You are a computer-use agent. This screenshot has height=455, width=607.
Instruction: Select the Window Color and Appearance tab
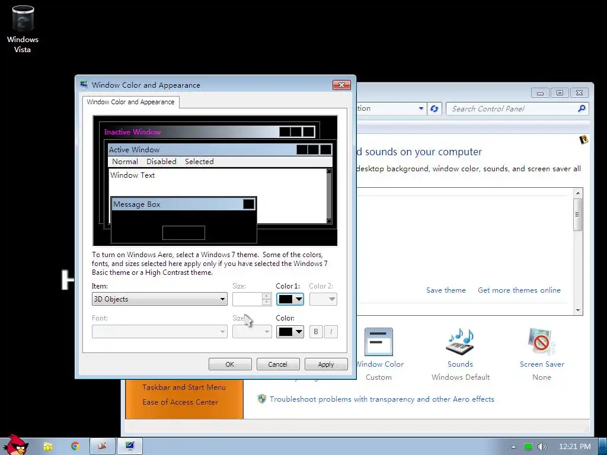tap(131, 102)
